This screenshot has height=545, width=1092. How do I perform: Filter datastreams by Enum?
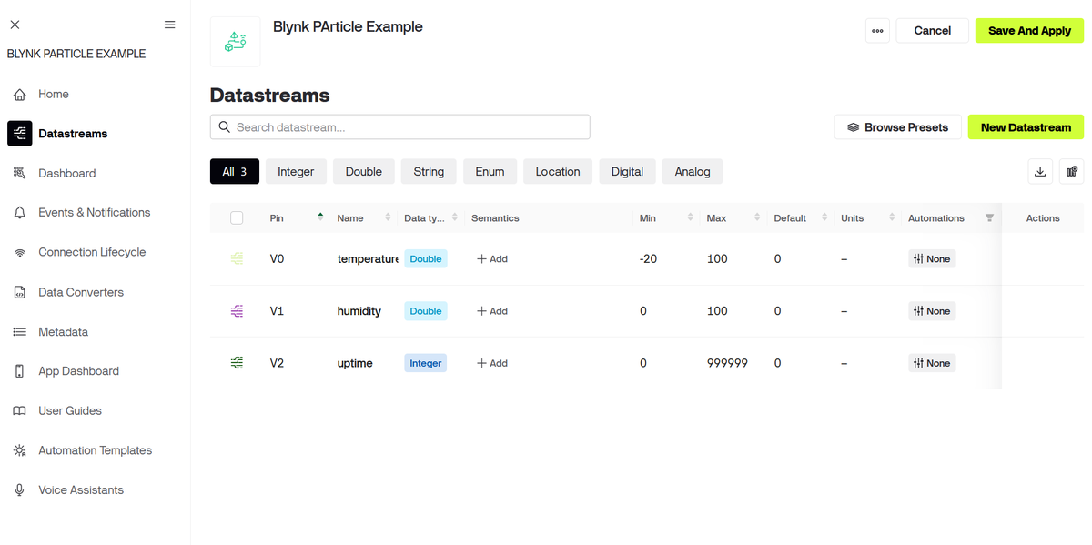coord(490,172)
